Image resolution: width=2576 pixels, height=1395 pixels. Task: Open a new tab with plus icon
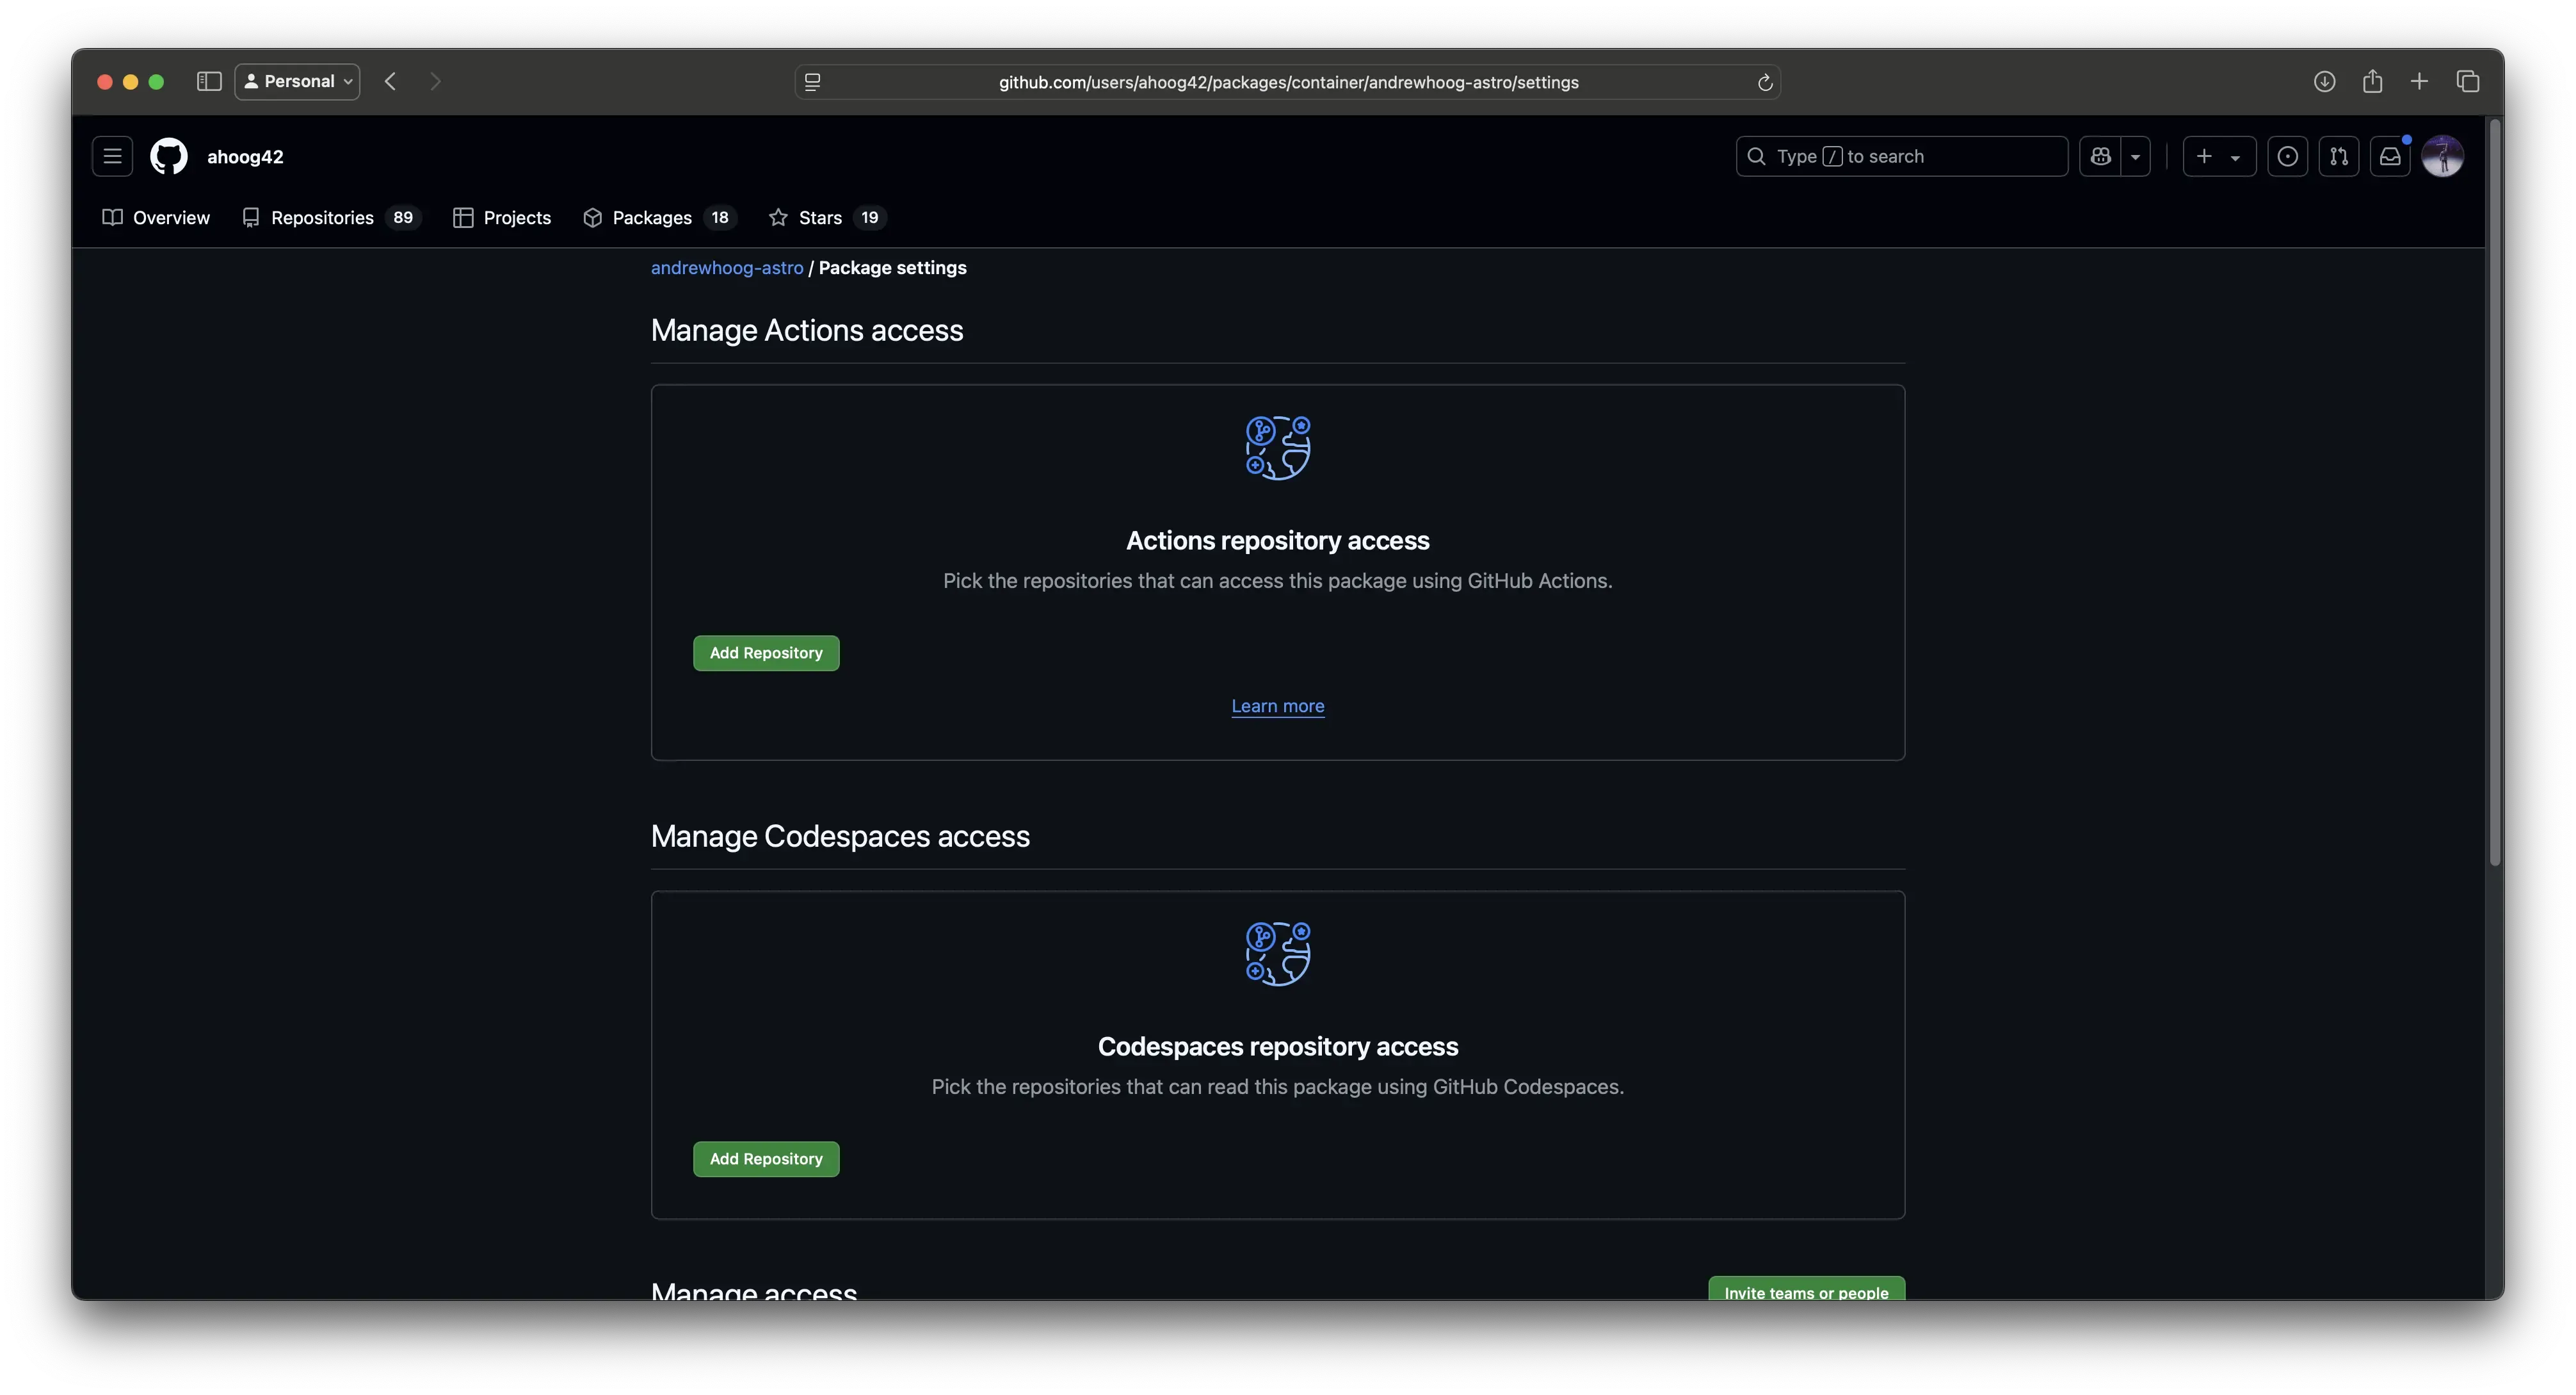2419,81
